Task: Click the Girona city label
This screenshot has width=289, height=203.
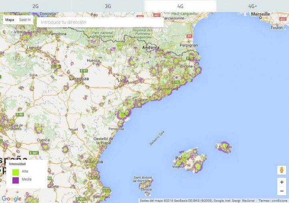Action: click(187, 66)
